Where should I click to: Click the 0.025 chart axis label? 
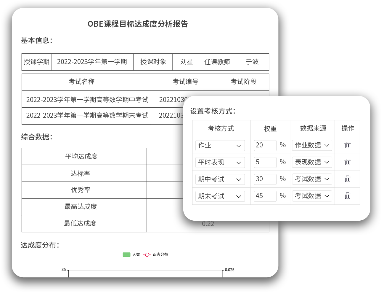click(x=230, y=270)
